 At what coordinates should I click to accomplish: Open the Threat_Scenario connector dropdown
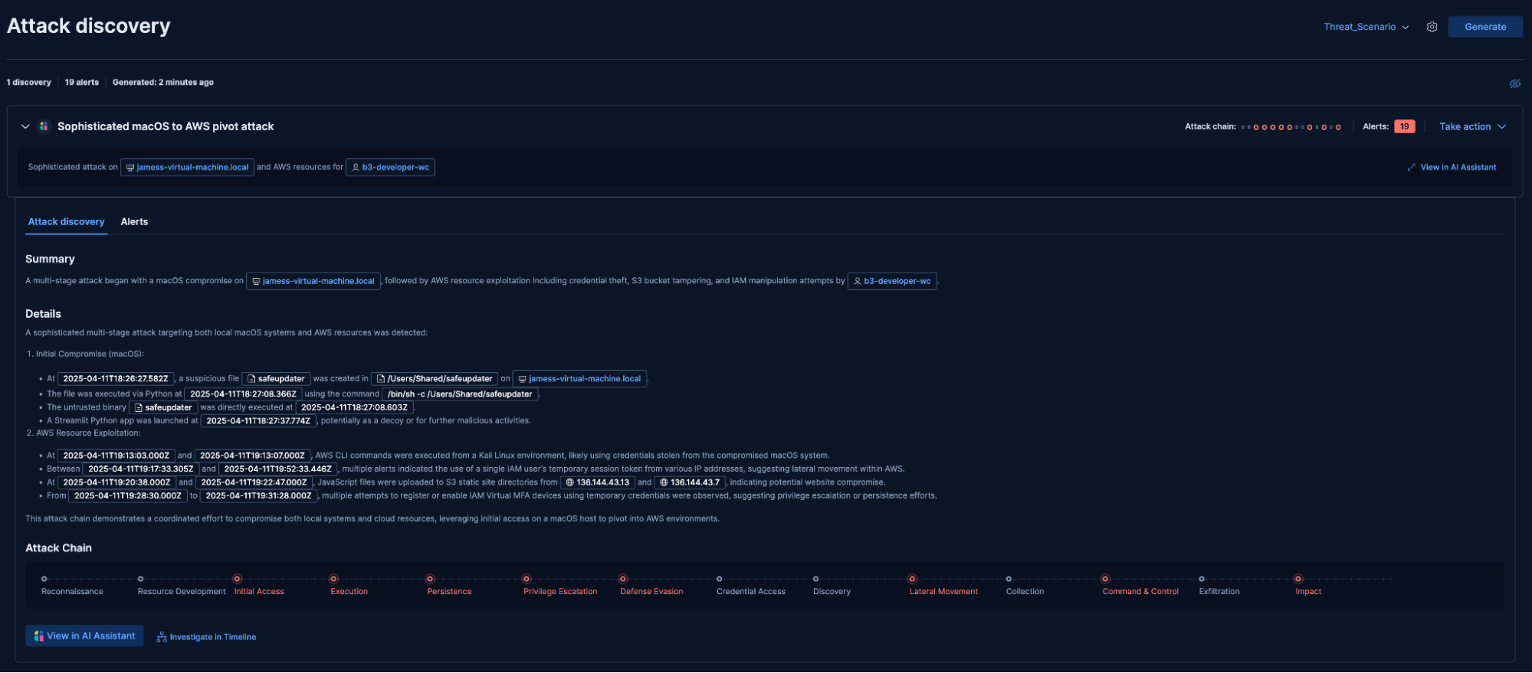[x=1366, y=27]
